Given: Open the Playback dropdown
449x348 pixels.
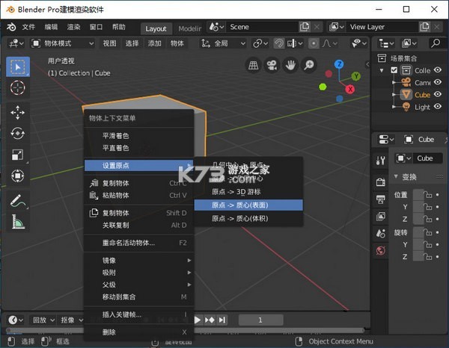Looking at the screenshot, I should pos(43,320).
